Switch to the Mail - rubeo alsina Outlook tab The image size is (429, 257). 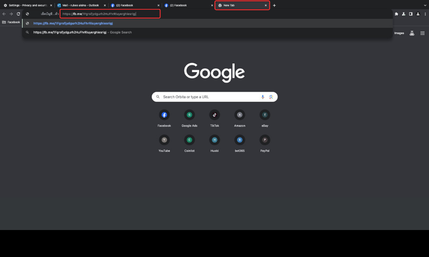tap(81, 5)
